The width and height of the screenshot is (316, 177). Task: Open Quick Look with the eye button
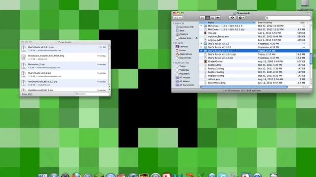(232, 18)
